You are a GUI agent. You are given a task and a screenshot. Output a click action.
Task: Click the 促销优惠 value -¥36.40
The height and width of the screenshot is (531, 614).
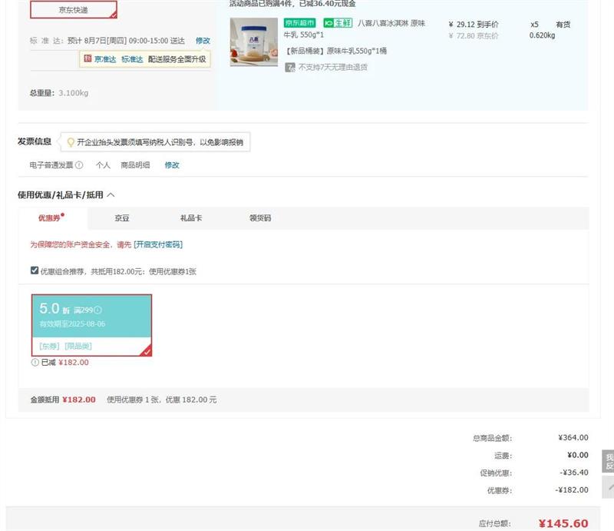tap(574, 473)
